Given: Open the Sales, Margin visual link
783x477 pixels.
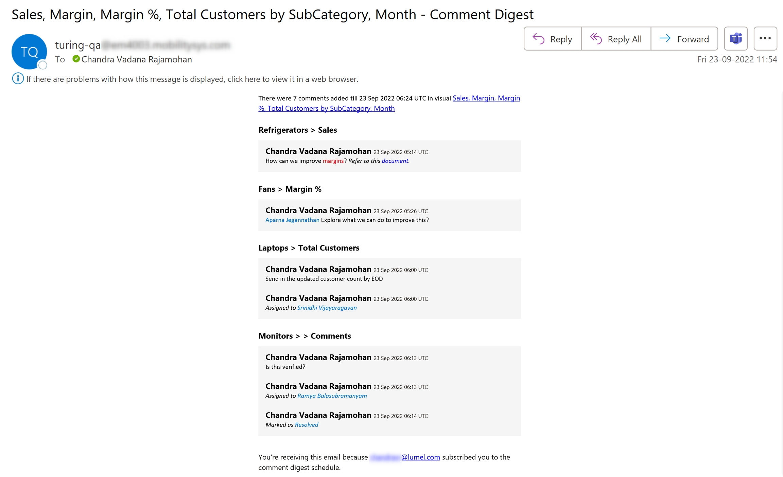Looking at the screenshot, I should click(x=486, y=98).
